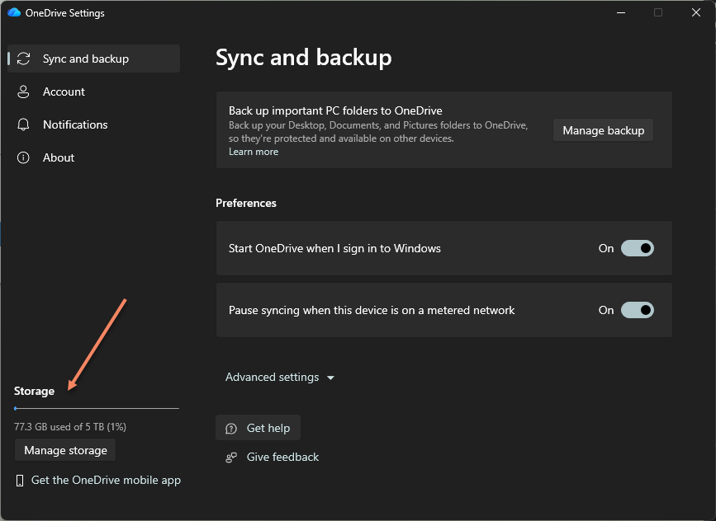Expand Advanced settings section
Image resolution: width=716 pixels, height=521 pixels.
coord(273,377)
